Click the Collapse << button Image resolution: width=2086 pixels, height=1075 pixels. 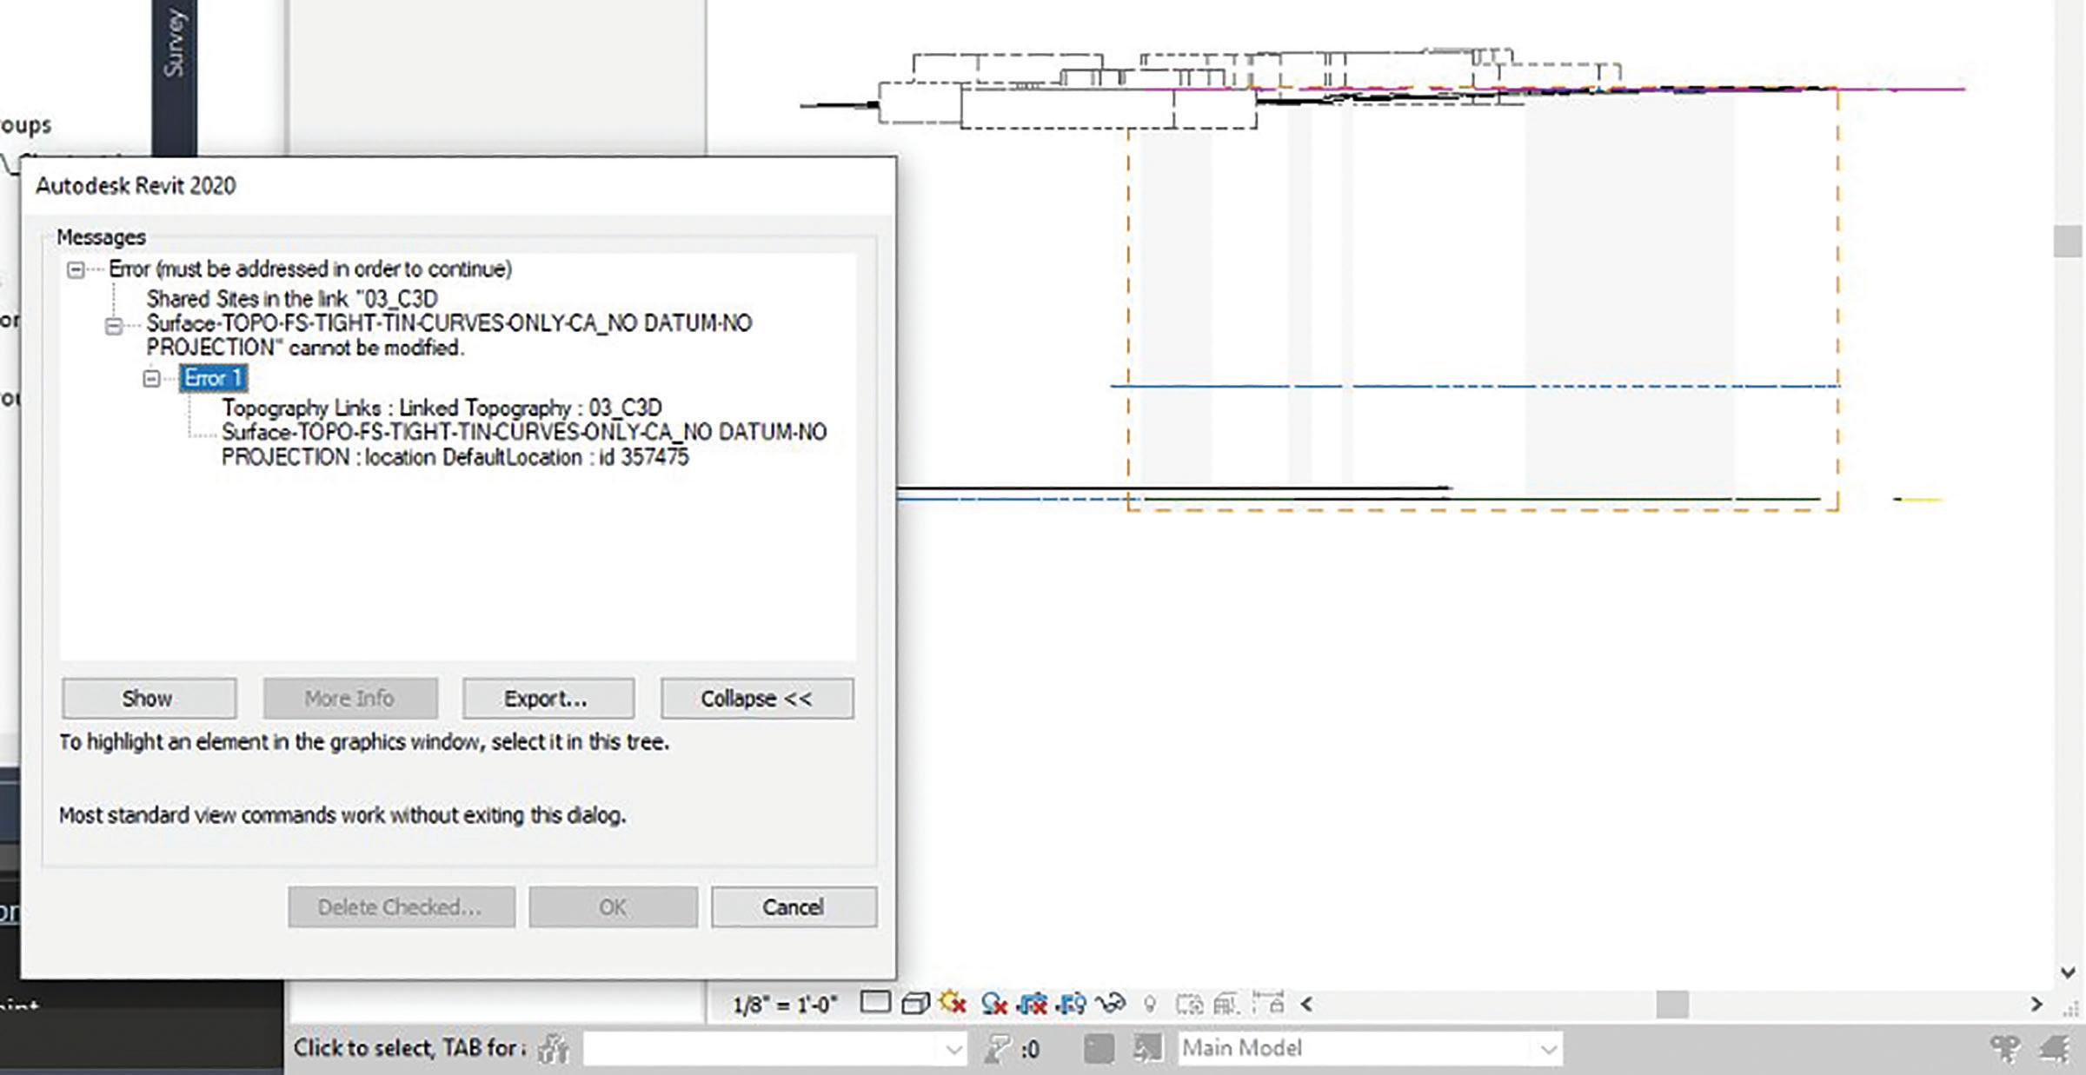click(x=757, y=699)
